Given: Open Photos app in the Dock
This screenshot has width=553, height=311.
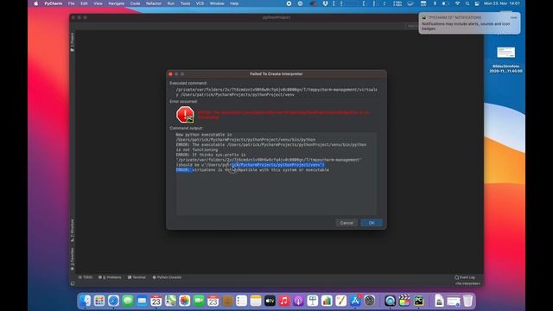Looking at the screenshot, I should (184, 301).
